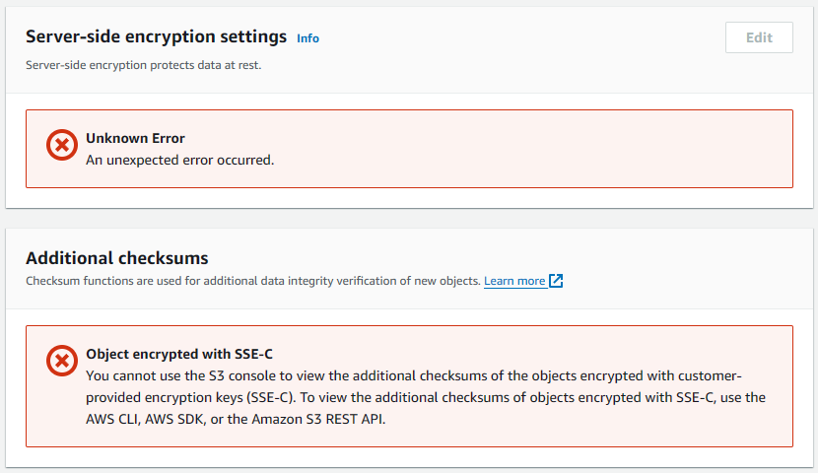Click the Edit button for encryption settings
The height and width of the screenshot is (473, 818).
coord(759,37)
